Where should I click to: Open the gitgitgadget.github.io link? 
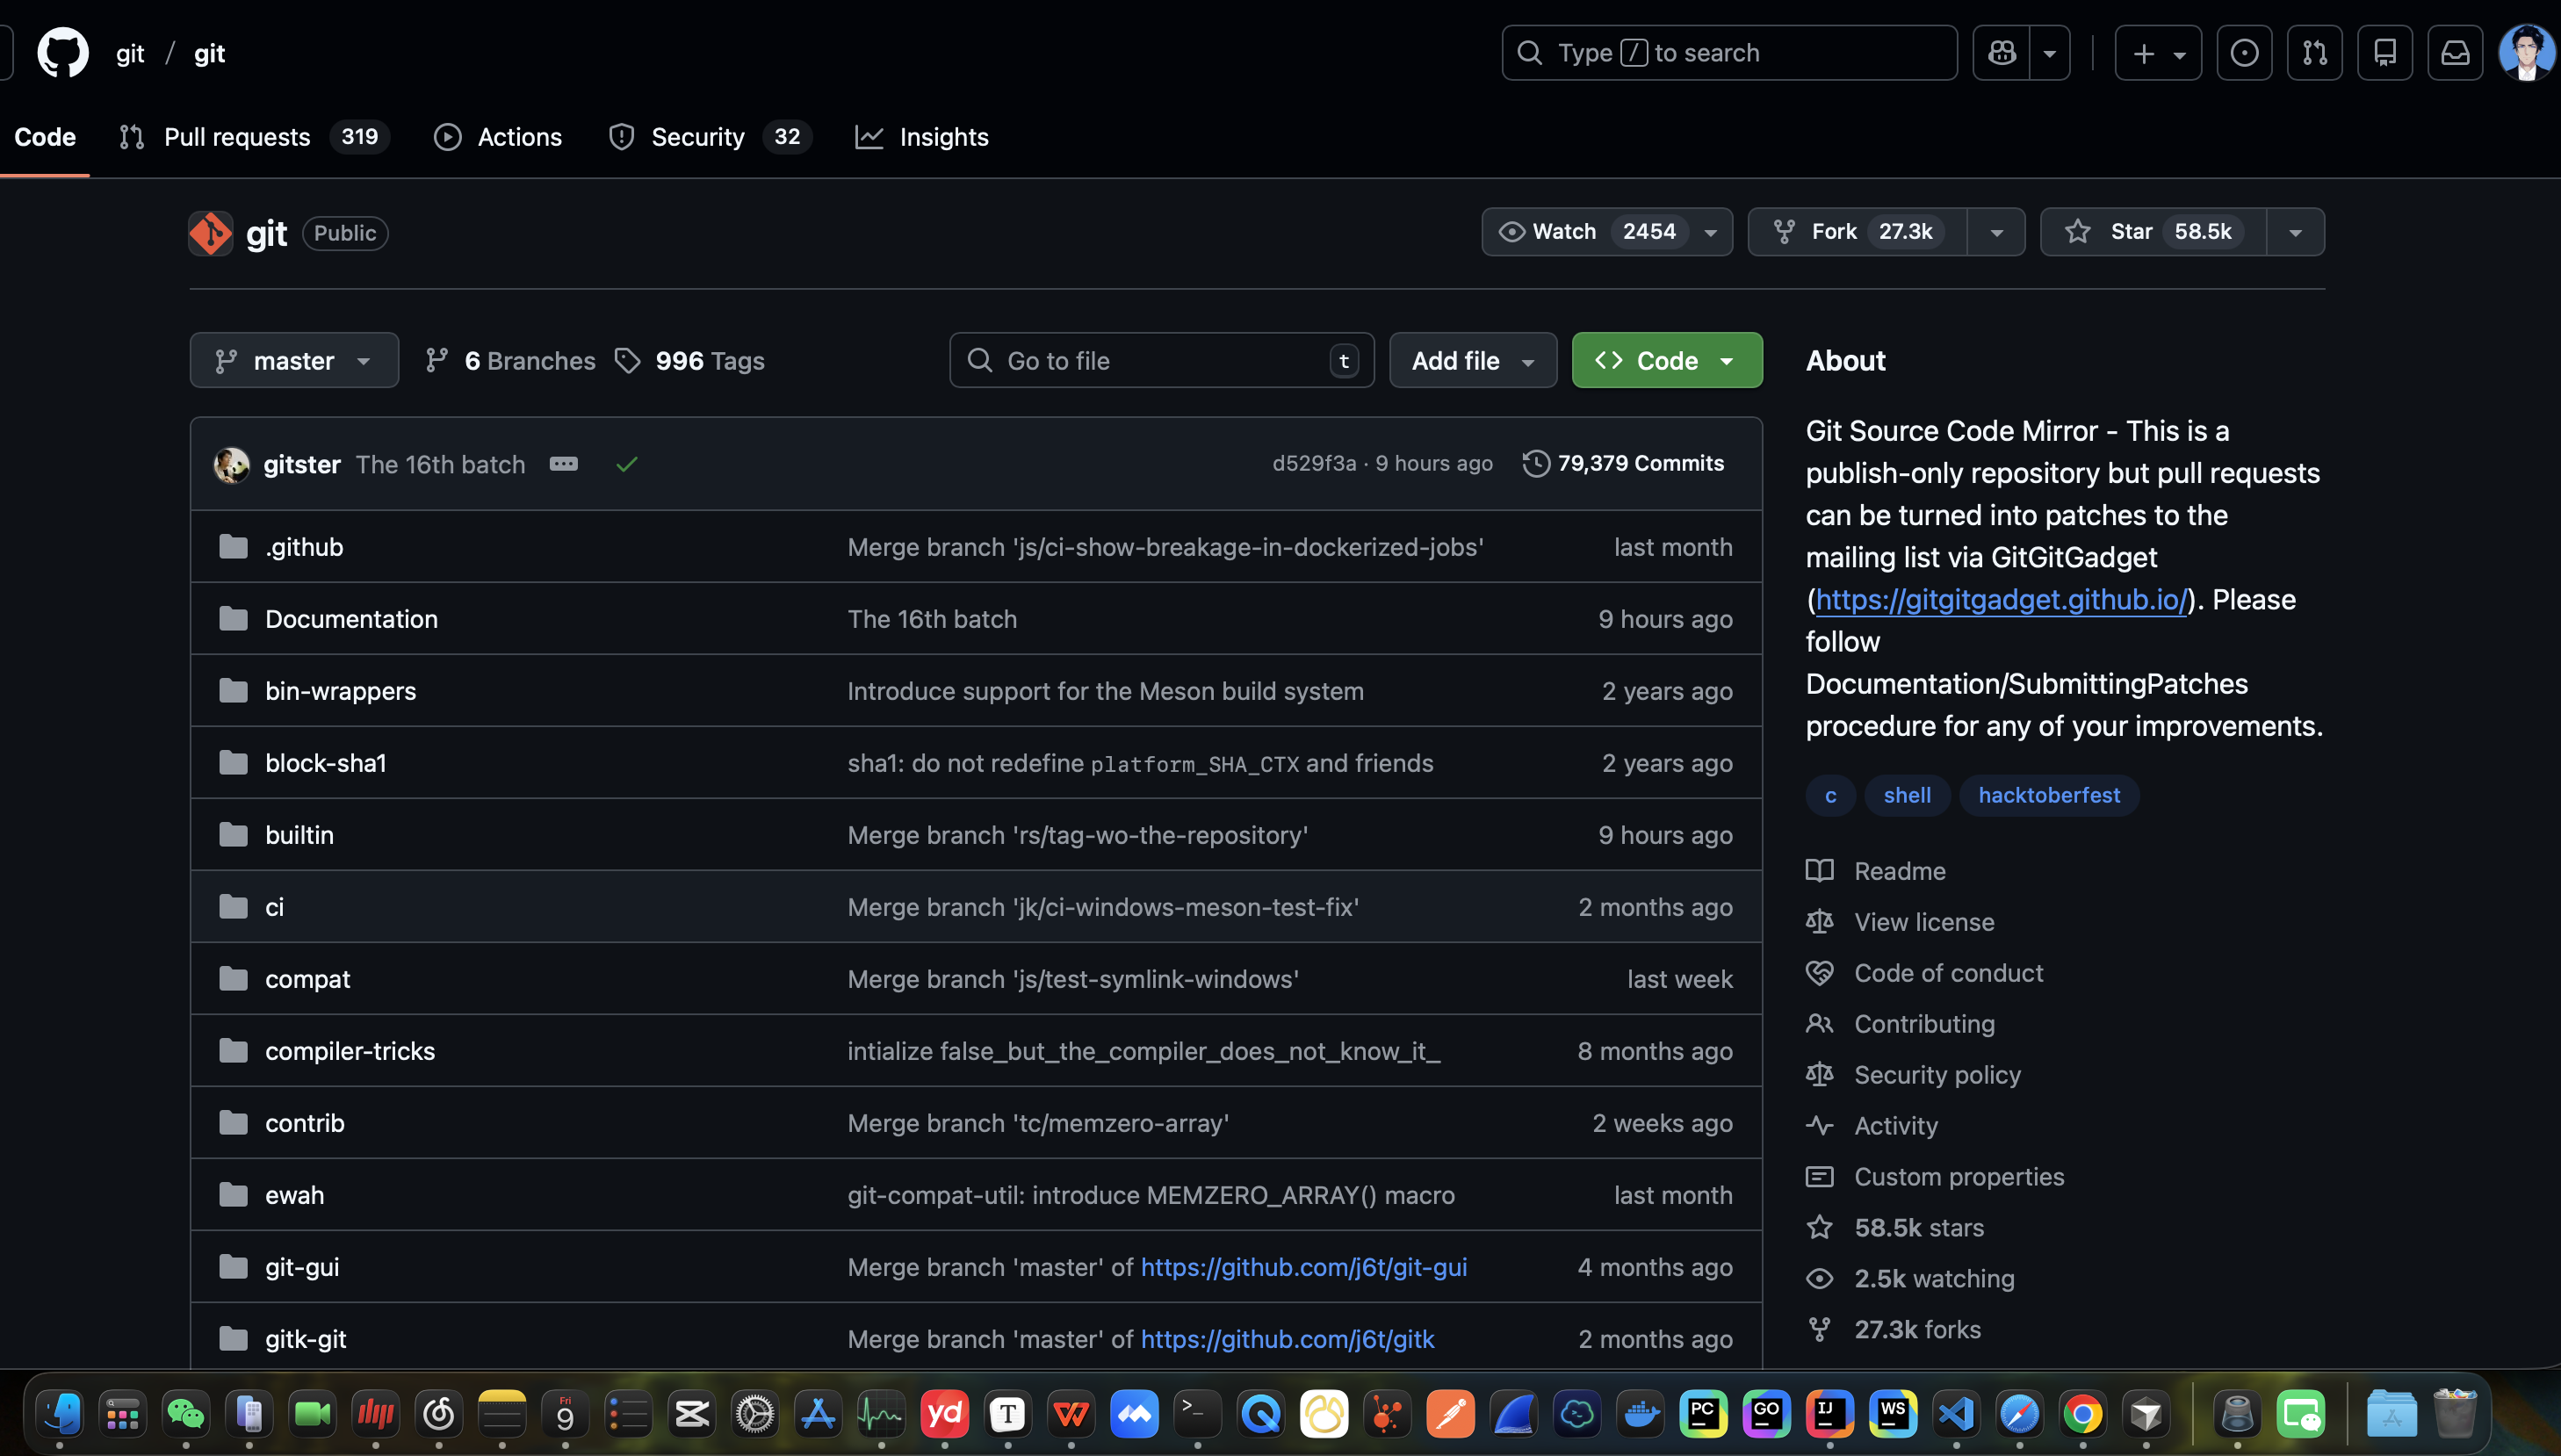pos(2001,599)
